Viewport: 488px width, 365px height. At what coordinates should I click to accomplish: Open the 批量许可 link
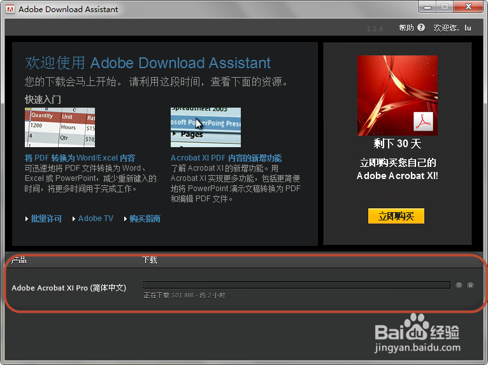coord(46,218)
